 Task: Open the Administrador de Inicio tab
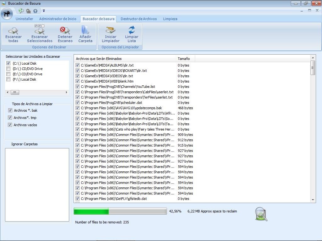tap(58, 19)
